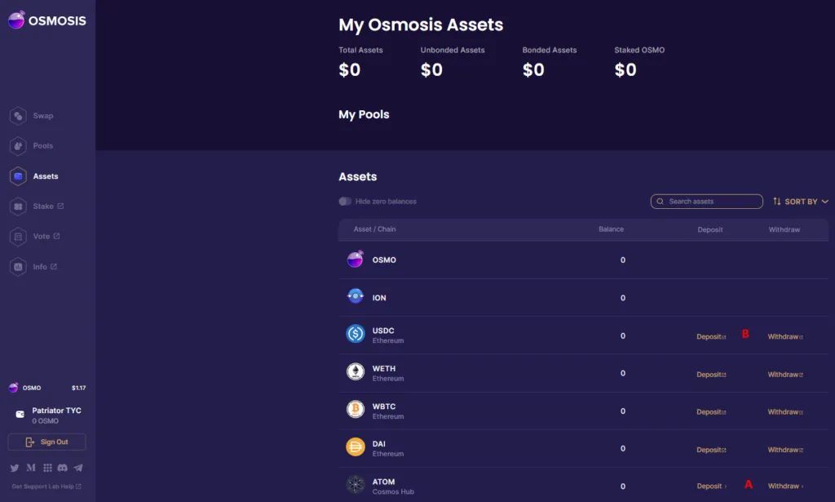Screen dimensions: 835x502
Task: Deposit USDC from Ethereum
Action: click(711, 337)
